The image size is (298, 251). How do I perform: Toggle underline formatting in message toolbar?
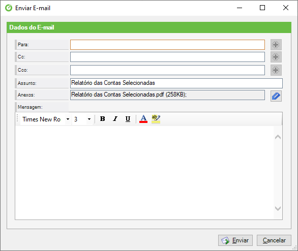(128, 119)
